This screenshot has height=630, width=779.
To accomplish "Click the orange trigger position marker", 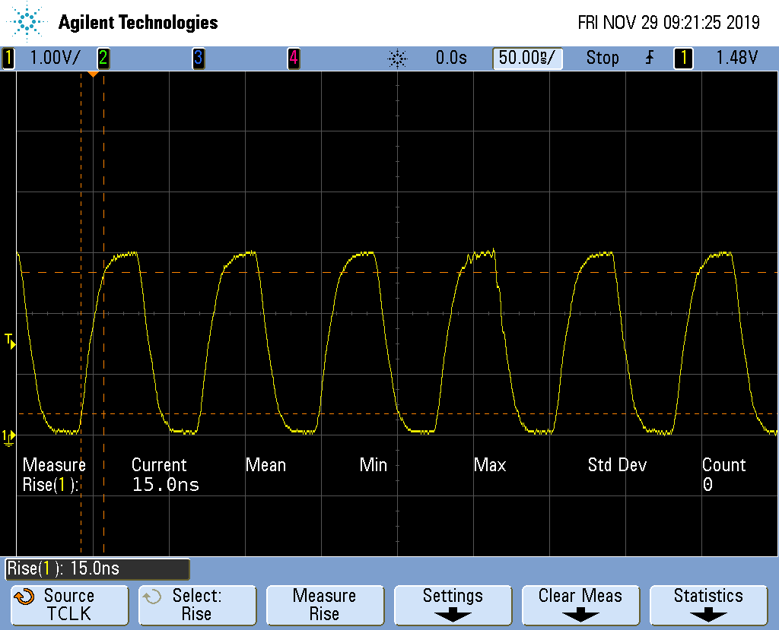I will point(93,74).
